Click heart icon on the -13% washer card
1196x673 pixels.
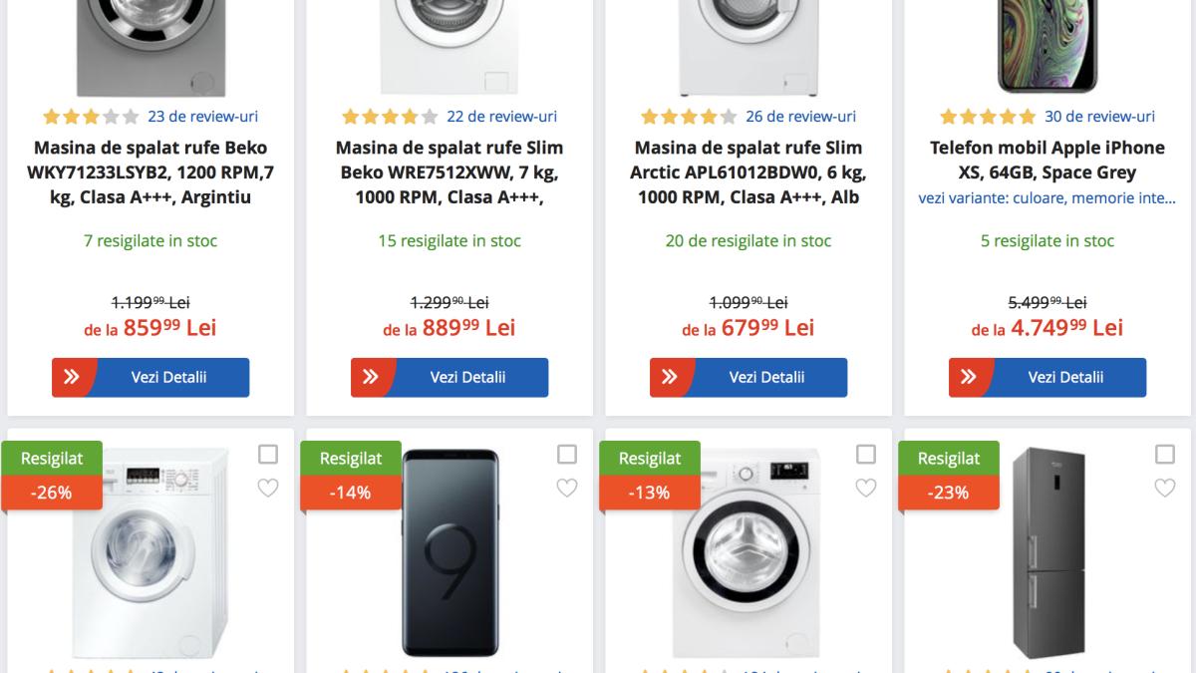(865, 488)
